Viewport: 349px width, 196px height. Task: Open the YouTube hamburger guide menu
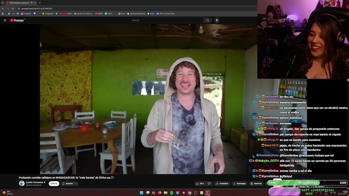point(5,20)
